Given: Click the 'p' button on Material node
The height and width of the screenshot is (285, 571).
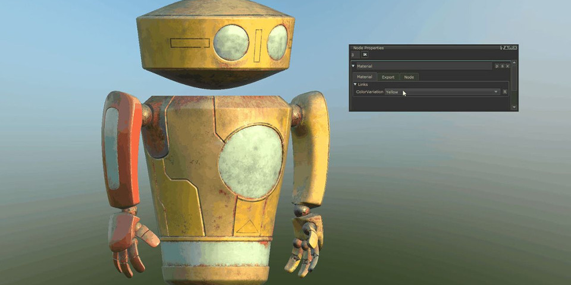Looking at the screenshot, I should coord(497,66).
